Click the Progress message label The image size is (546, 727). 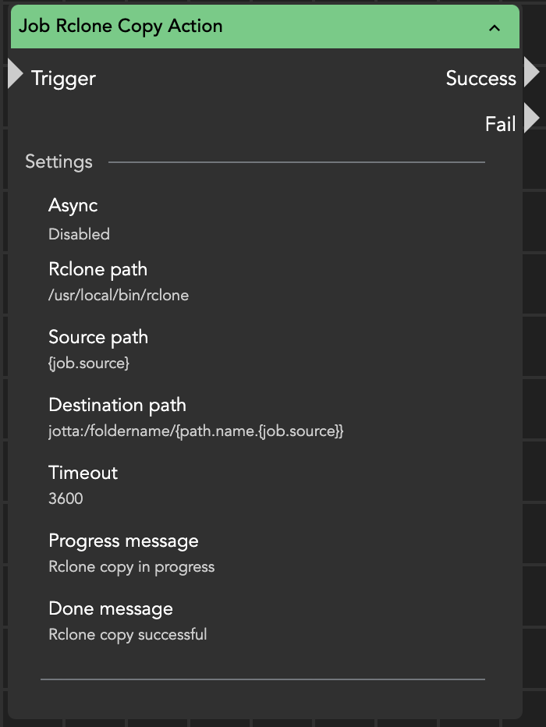tap(123, 541)
